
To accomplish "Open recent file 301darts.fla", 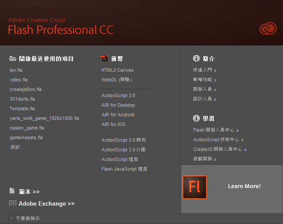I will (x=22, y=99).
